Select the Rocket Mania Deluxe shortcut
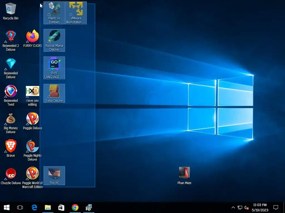285x213 pixels. point(54,40)
